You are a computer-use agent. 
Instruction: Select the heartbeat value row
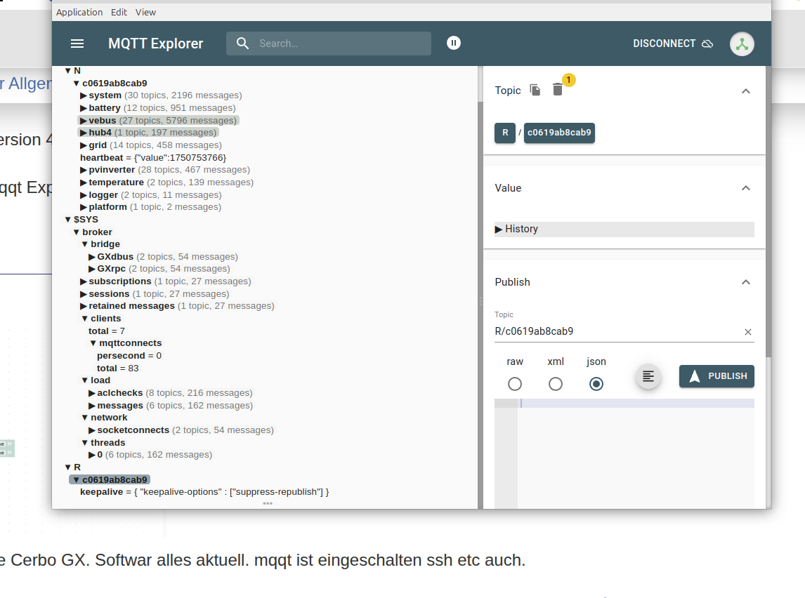click(x=153, y=157)
